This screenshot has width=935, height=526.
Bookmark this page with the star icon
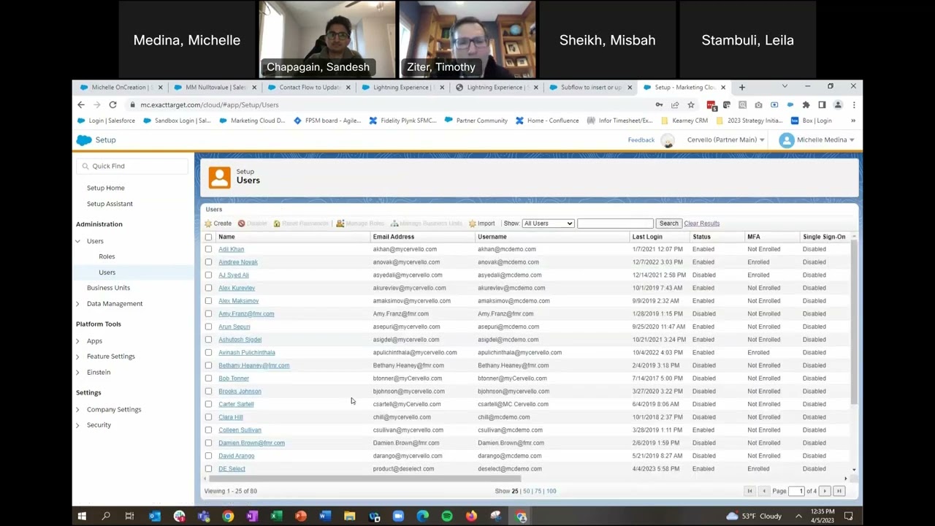pyautogui.click(x=691, y=104)
